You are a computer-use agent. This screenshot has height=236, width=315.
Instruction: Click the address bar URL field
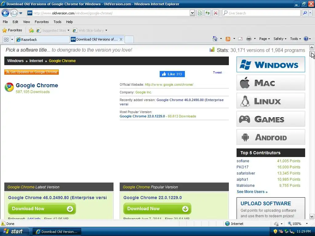pos(108,13)
